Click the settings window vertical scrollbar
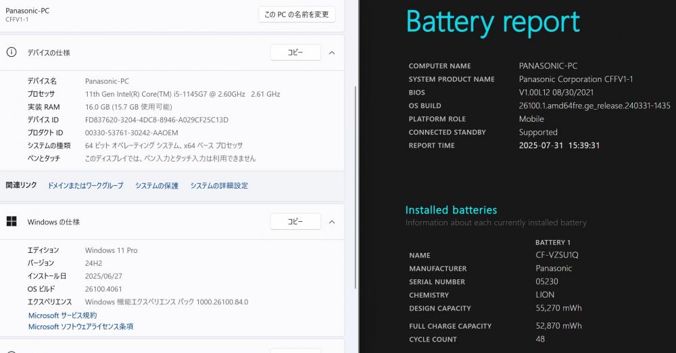Image resolution: width=676 pixels, height=353 pixels. pyautogui.click(x=356, y=188)
